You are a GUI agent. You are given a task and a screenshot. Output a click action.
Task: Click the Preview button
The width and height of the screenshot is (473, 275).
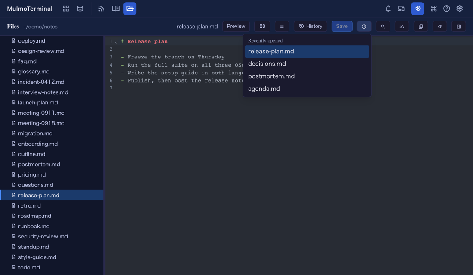pyautogui.click(x=236, y=26)
